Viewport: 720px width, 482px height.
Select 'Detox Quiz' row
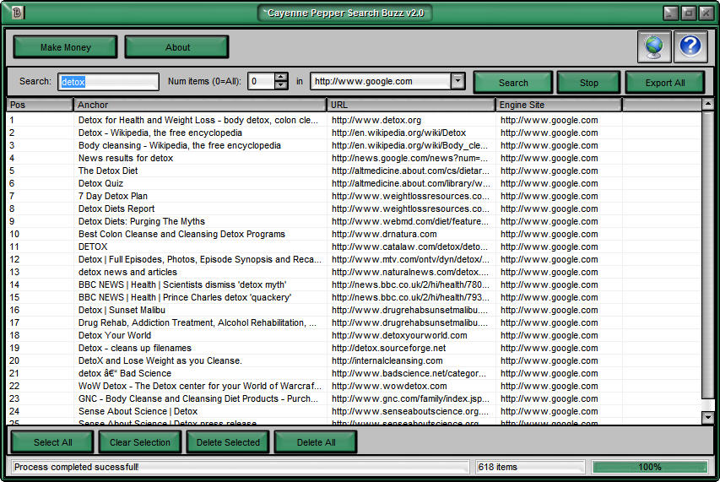click(354, 183)
